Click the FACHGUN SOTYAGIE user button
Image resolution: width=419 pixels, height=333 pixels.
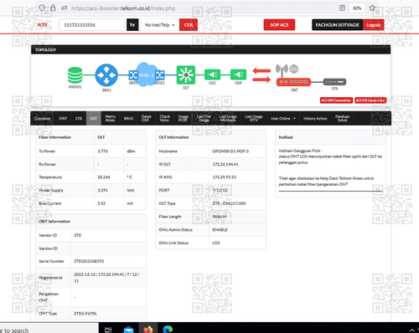pos(338,25)
